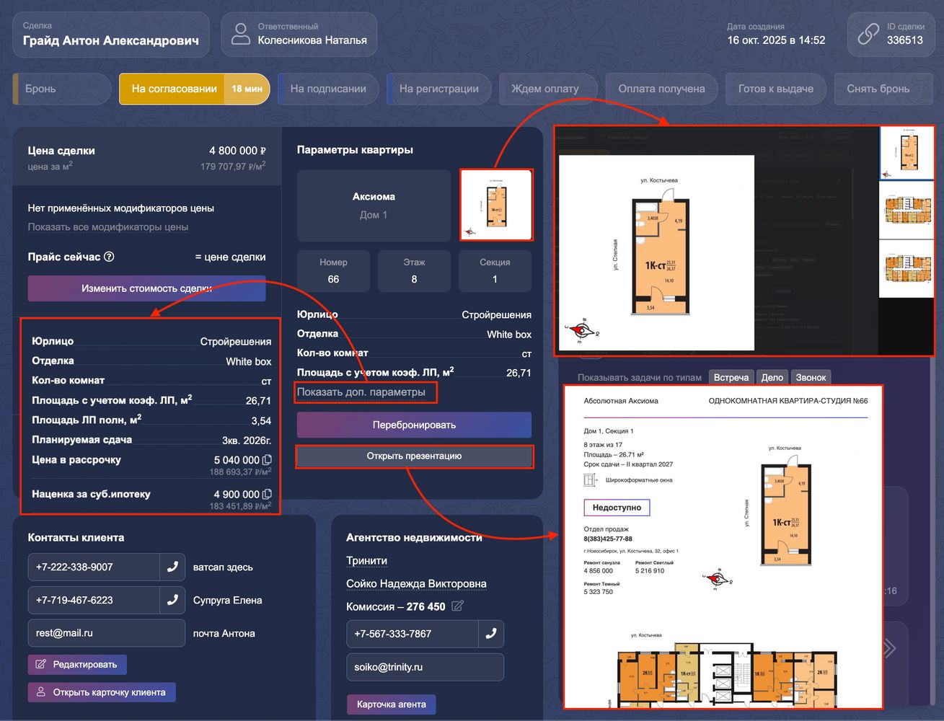Show all price modifiers link
Screen dimensions: 944x721
pyautogui.click(x=108, y=227)
